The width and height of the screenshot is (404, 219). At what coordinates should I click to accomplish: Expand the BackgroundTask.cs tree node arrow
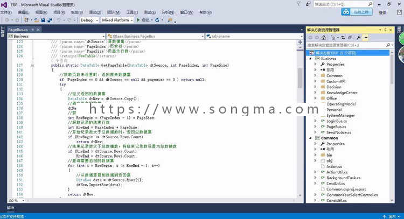(x=315, y=178)
